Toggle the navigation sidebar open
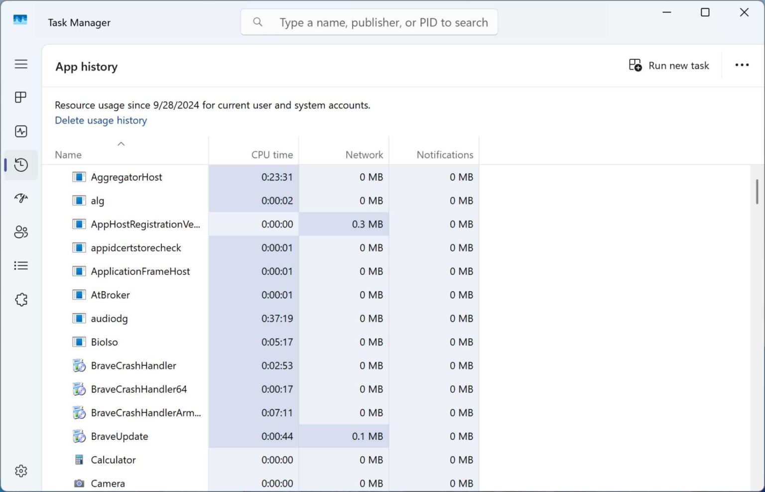 point(20,64)
